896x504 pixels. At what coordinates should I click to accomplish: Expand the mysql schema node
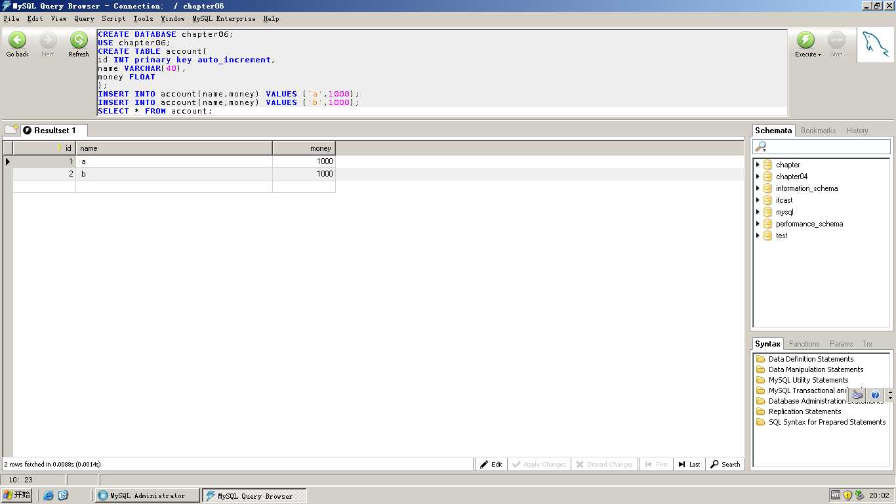758,212
